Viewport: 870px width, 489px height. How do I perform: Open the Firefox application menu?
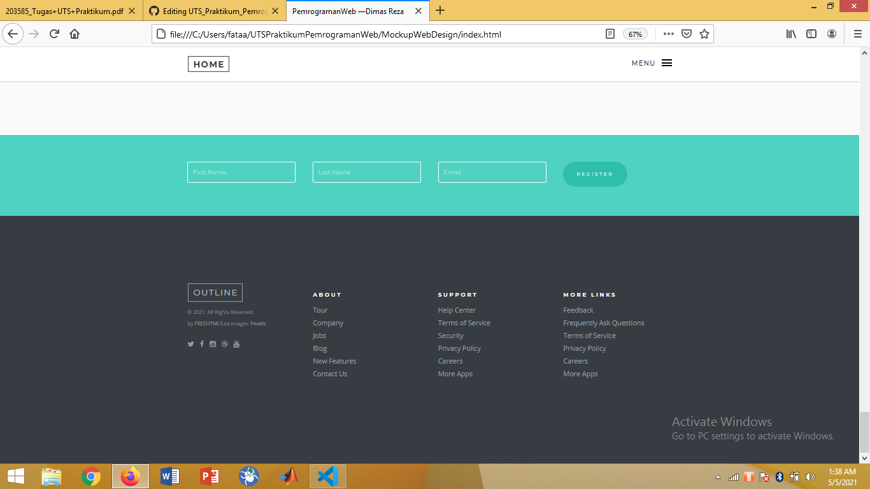tap(857, 34)
